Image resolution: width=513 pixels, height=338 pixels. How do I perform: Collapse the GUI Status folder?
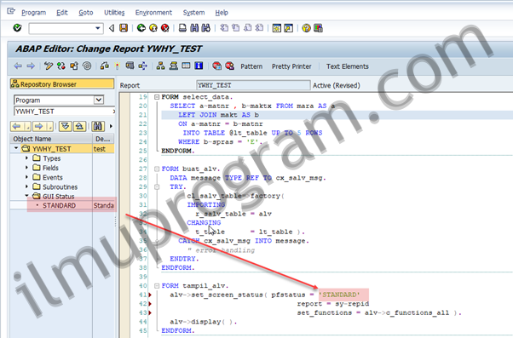tap(26, 196)
